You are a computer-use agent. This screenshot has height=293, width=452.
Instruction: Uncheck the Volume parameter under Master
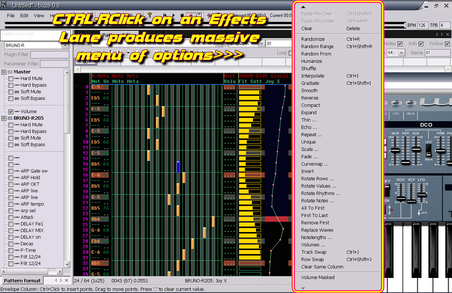11,112
